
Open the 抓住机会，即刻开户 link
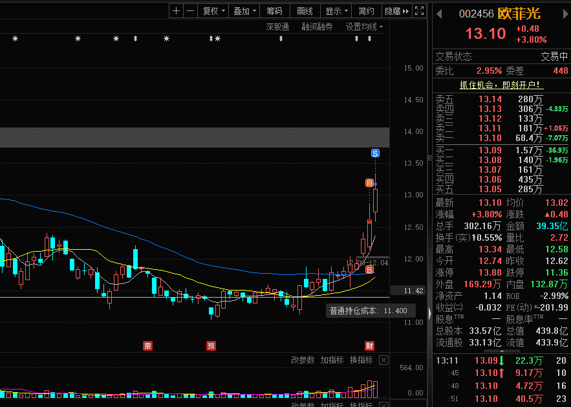501,85
